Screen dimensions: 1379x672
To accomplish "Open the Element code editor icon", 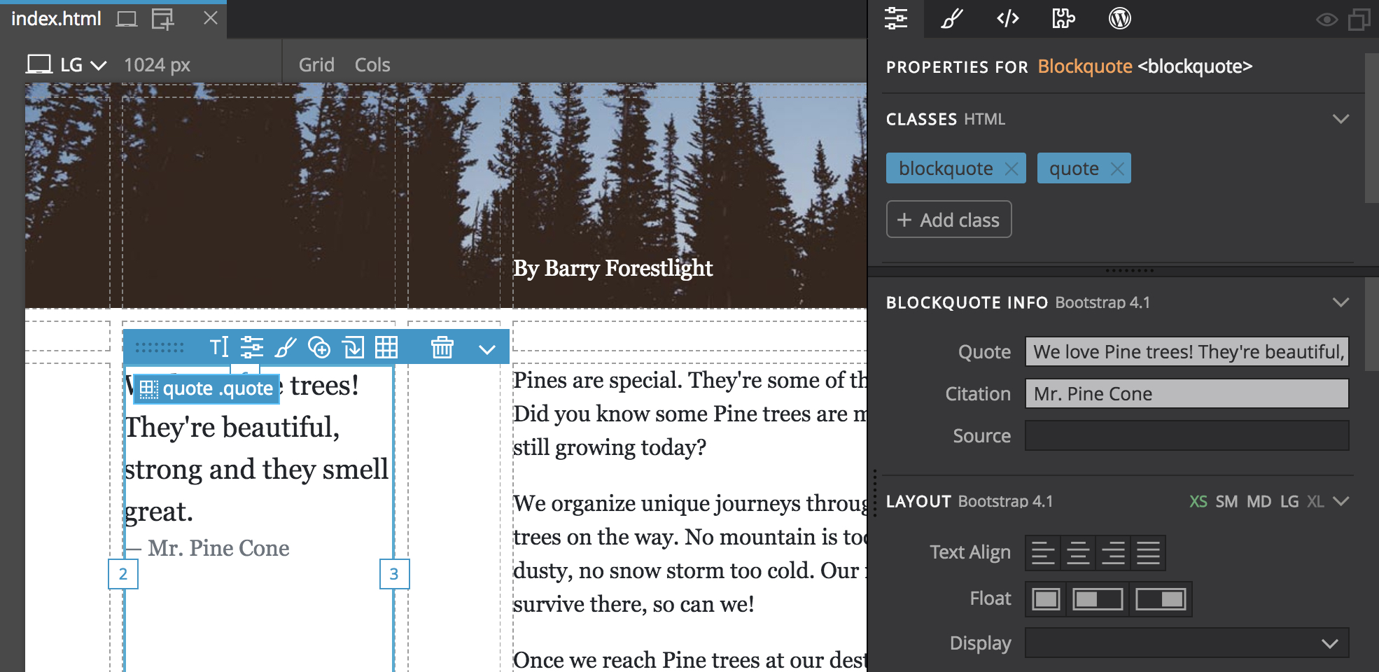I will (x=1008, y=18).
